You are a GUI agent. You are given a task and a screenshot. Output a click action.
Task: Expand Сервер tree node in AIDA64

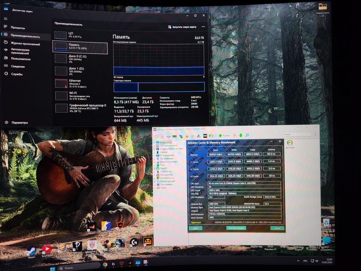pyautogui.click(x=154, y=152)
